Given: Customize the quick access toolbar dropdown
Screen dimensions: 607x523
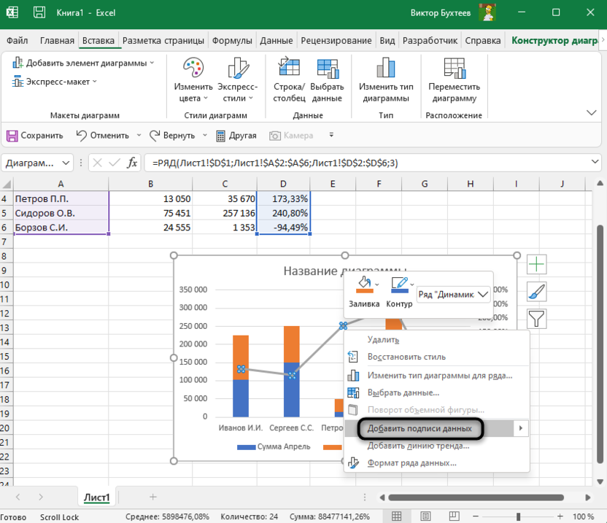Looking at the screenshot, I should click(x=331, y=135).
